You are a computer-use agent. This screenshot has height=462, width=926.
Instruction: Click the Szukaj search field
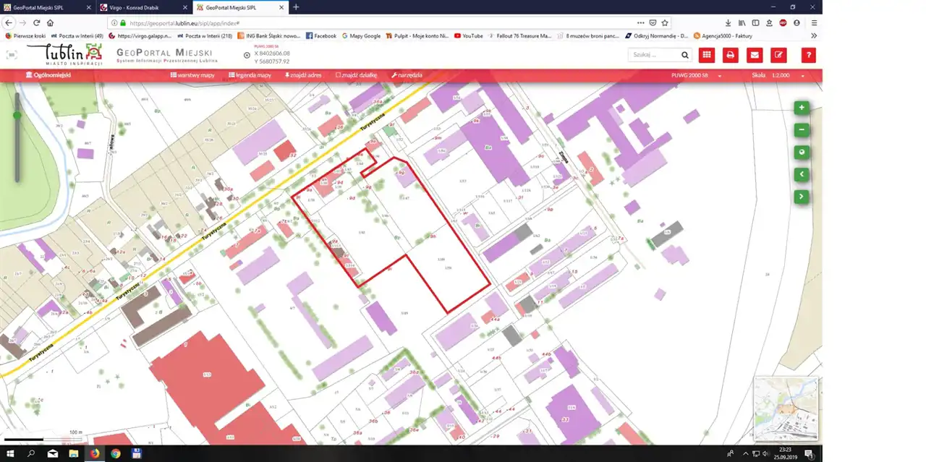(654, 55)
